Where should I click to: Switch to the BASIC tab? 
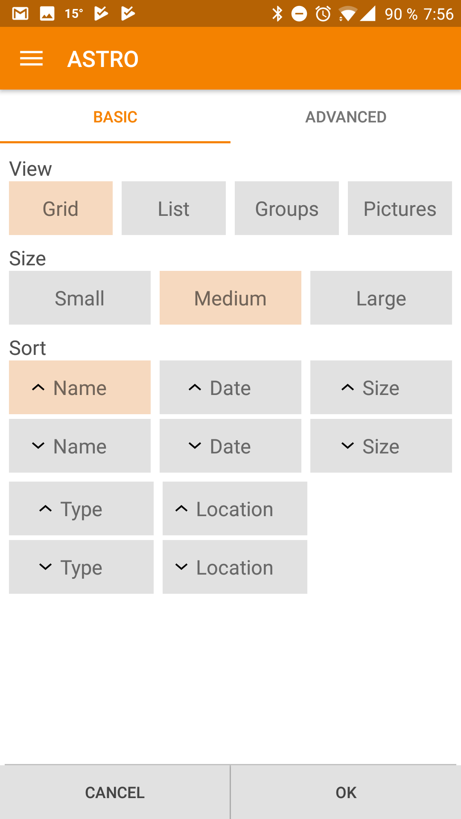115,117
